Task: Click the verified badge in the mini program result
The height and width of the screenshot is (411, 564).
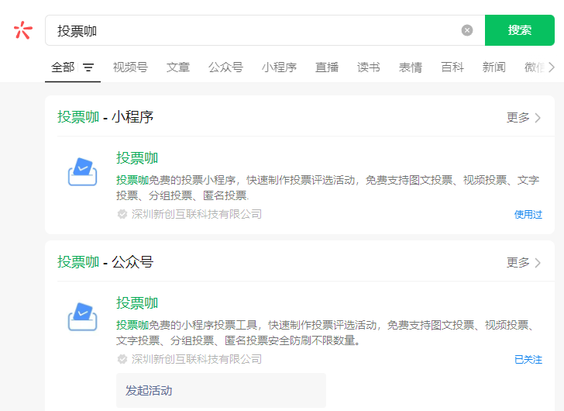Action: click(122, 214)
